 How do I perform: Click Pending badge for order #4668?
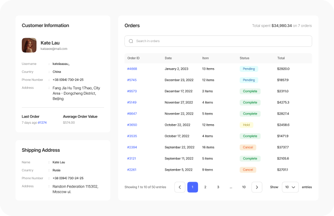pyautogui.click(x=249, y=69)
